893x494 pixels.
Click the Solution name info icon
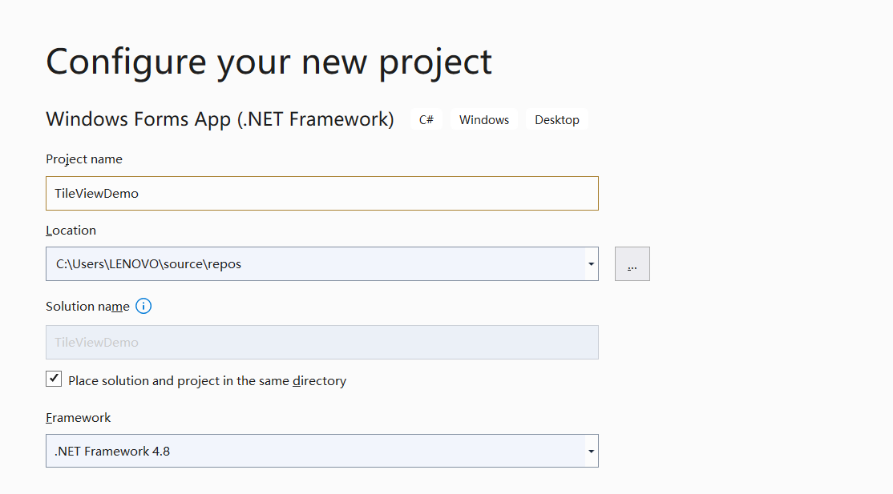(x=143, y=306)
